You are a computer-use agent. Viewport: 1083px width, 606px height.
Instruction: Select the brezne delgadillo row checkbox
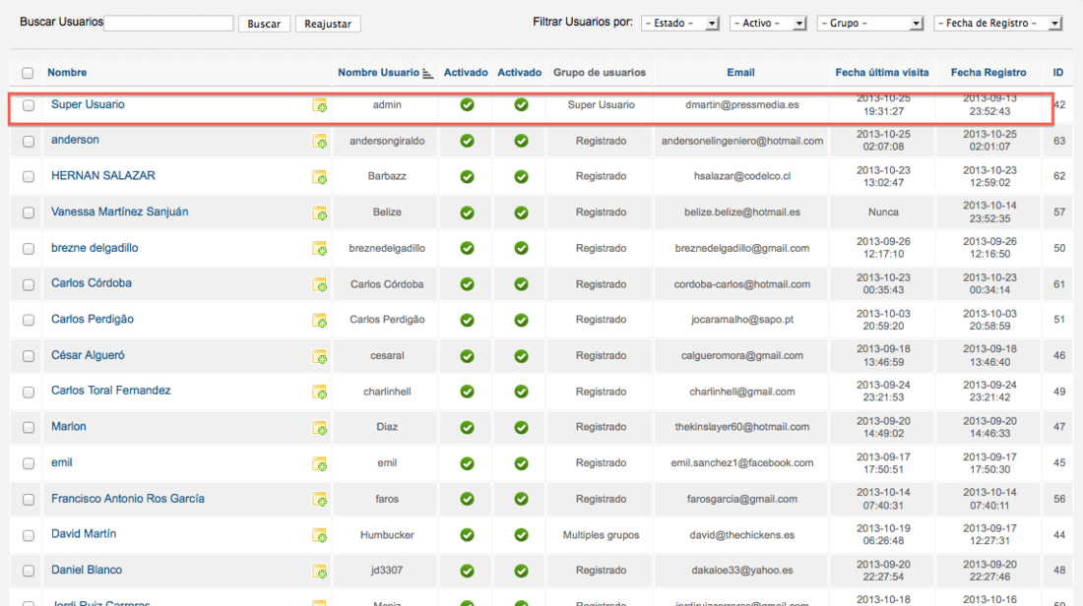click(29, 249)
